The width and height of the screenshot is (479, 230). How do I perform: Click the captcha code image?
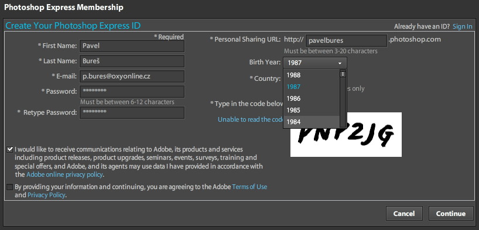pyautogui.click(x=346, y=135)
